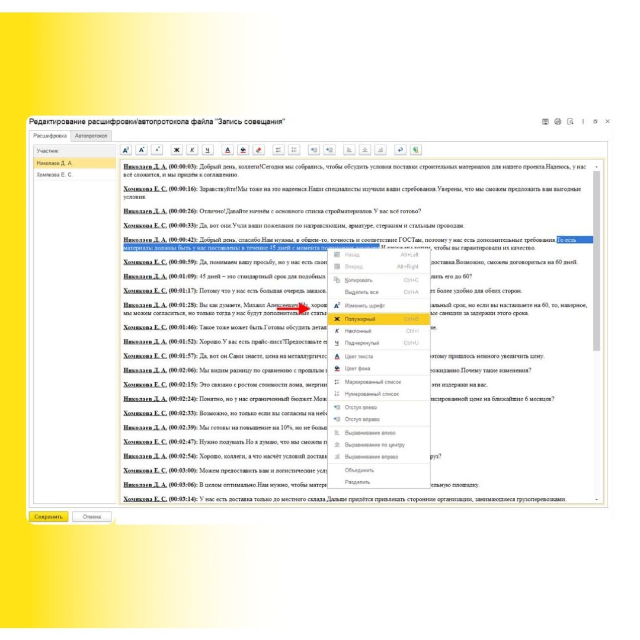Select Выравнивание по центру in the context menu
This screenshot has width=640, height=640.
coord(379,445)
